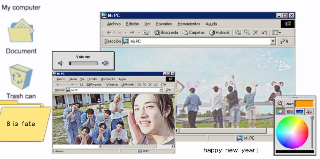Go up one folder in large Mi PC window
This screenshot has height=159, width=320.
145,33
